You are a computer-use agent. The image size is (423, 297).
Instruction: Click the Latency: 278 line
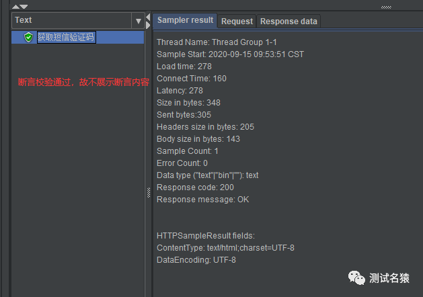[x=180, y=91]
